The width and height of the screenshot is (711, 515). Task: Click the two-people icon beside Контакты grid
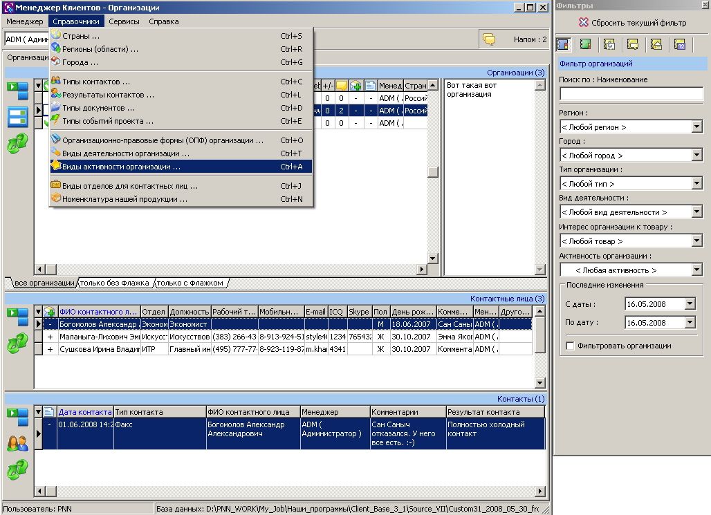point(17,444)
